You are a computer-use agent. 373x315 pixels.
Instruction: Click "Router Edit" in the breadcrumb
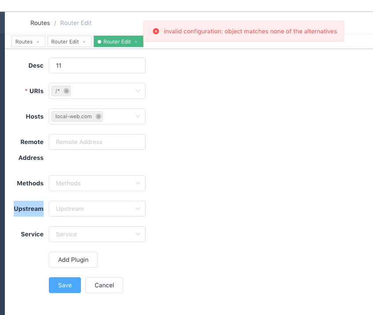(76, 23)
